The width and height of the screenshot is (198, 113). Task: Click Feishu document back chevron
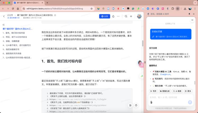point(4,16)
